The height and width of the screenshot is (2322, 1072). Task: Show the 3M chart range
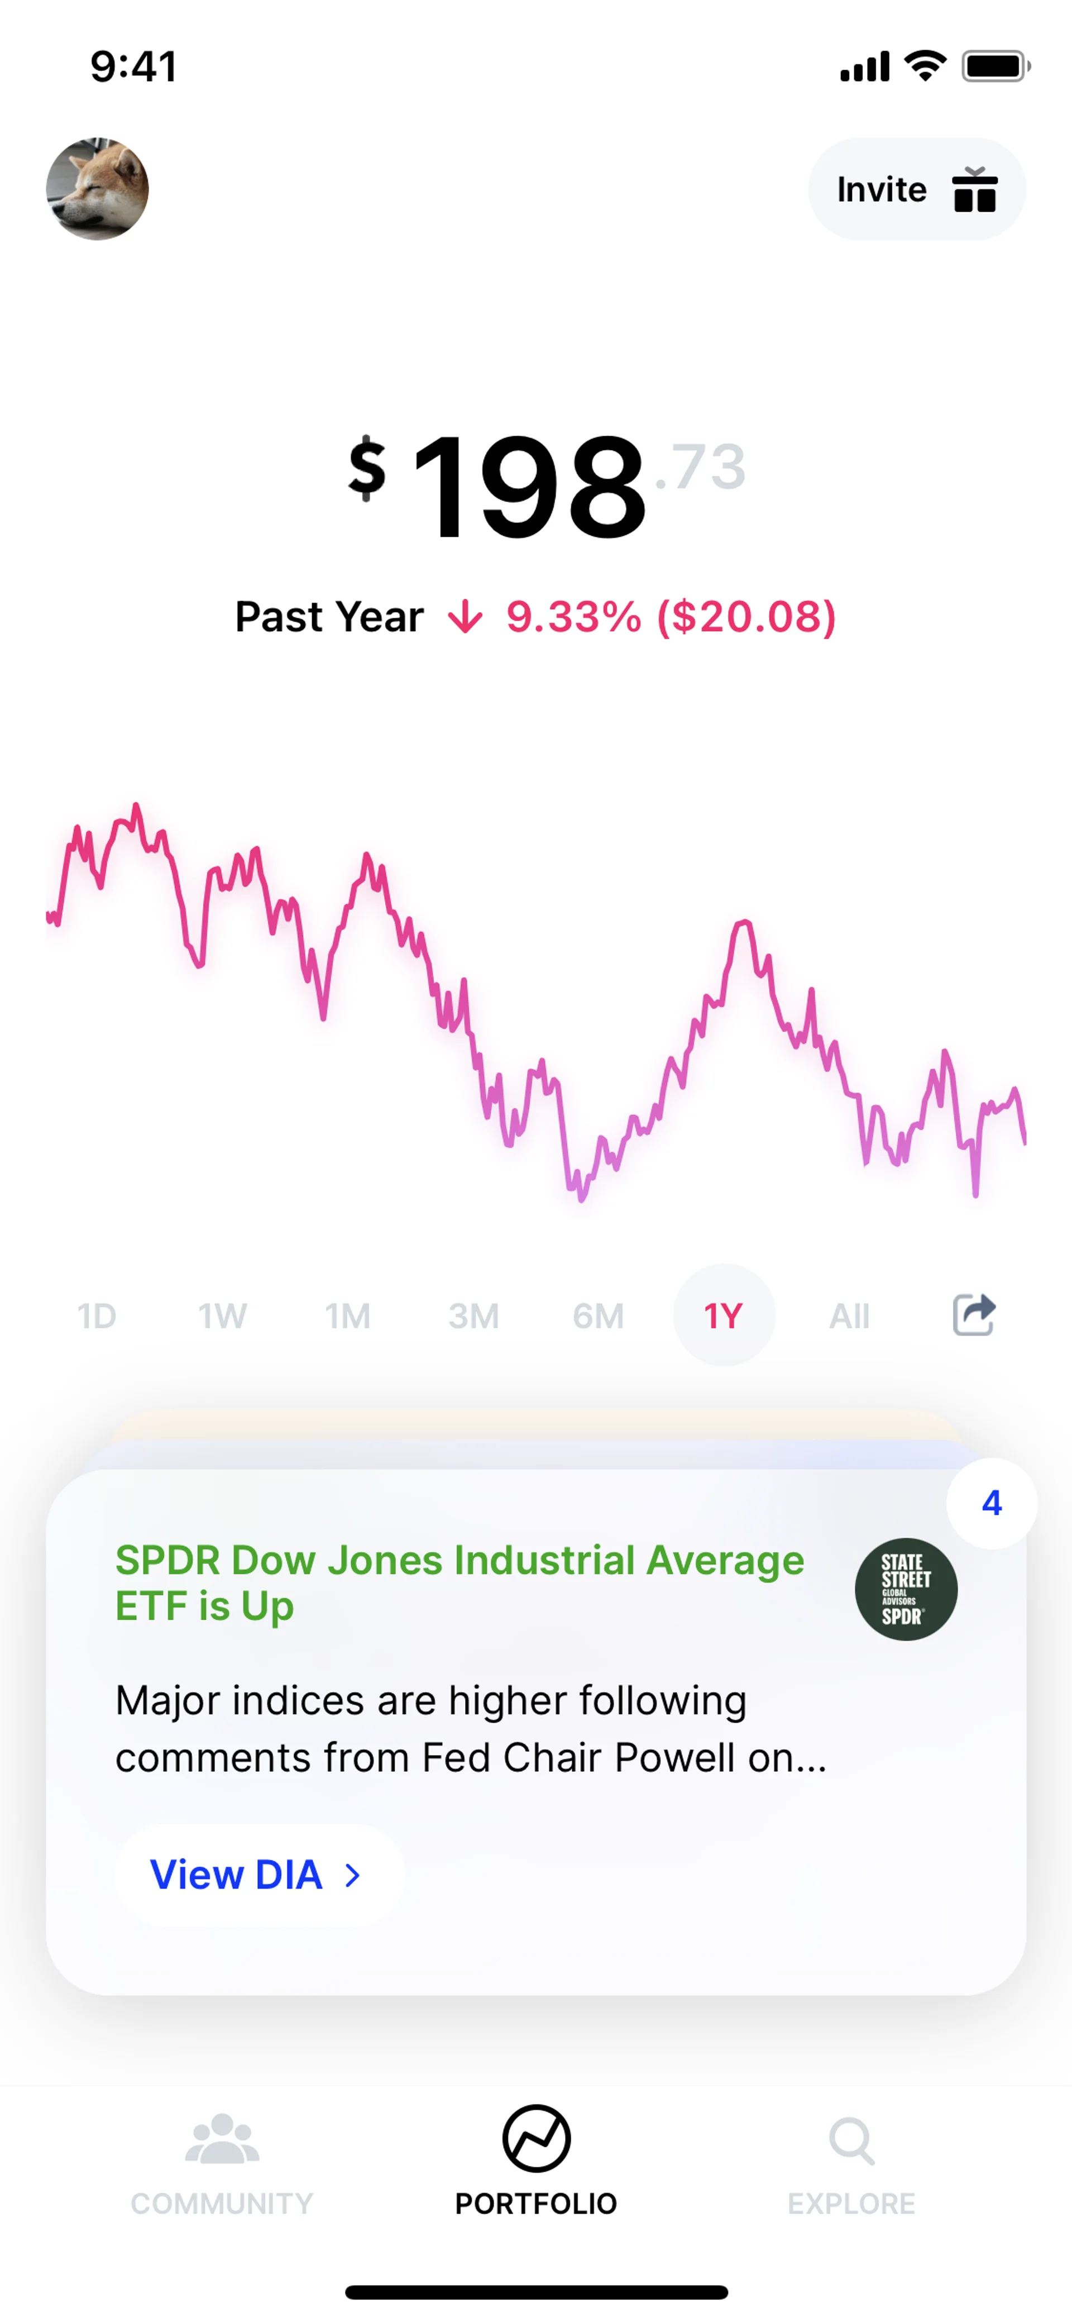tap(474, 1316)
